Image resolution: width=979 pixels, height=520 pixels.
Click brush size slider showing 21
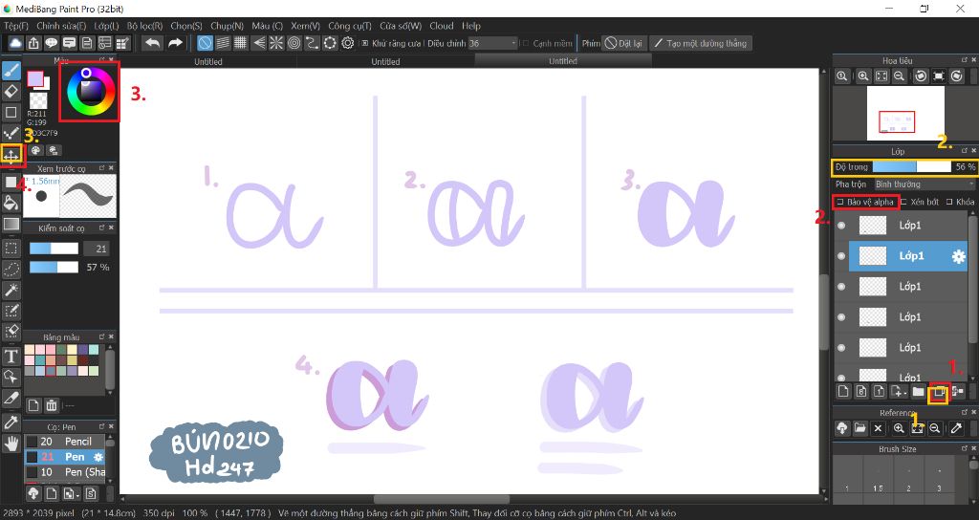tap(54, 249)
